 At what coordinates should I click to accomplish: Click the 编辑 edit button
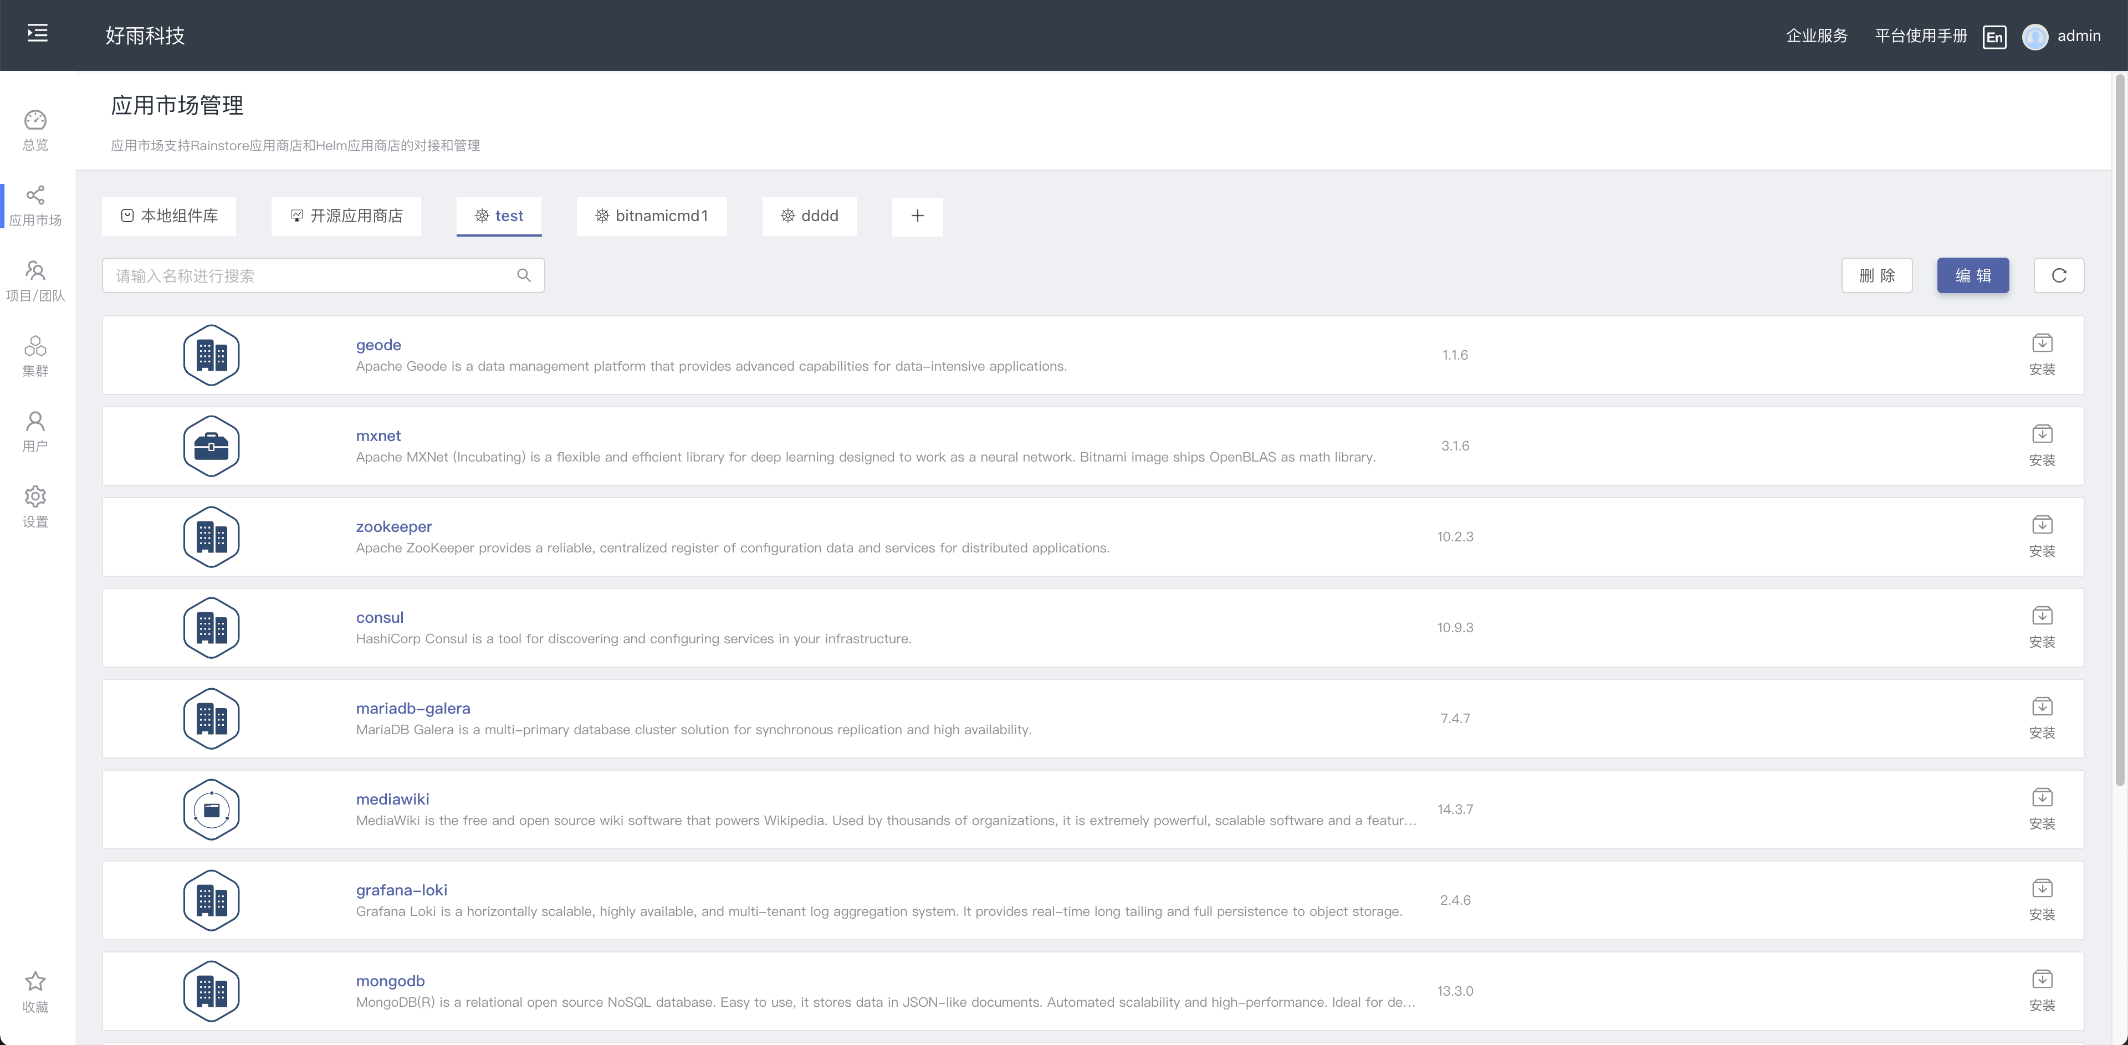coord(1973,275)
